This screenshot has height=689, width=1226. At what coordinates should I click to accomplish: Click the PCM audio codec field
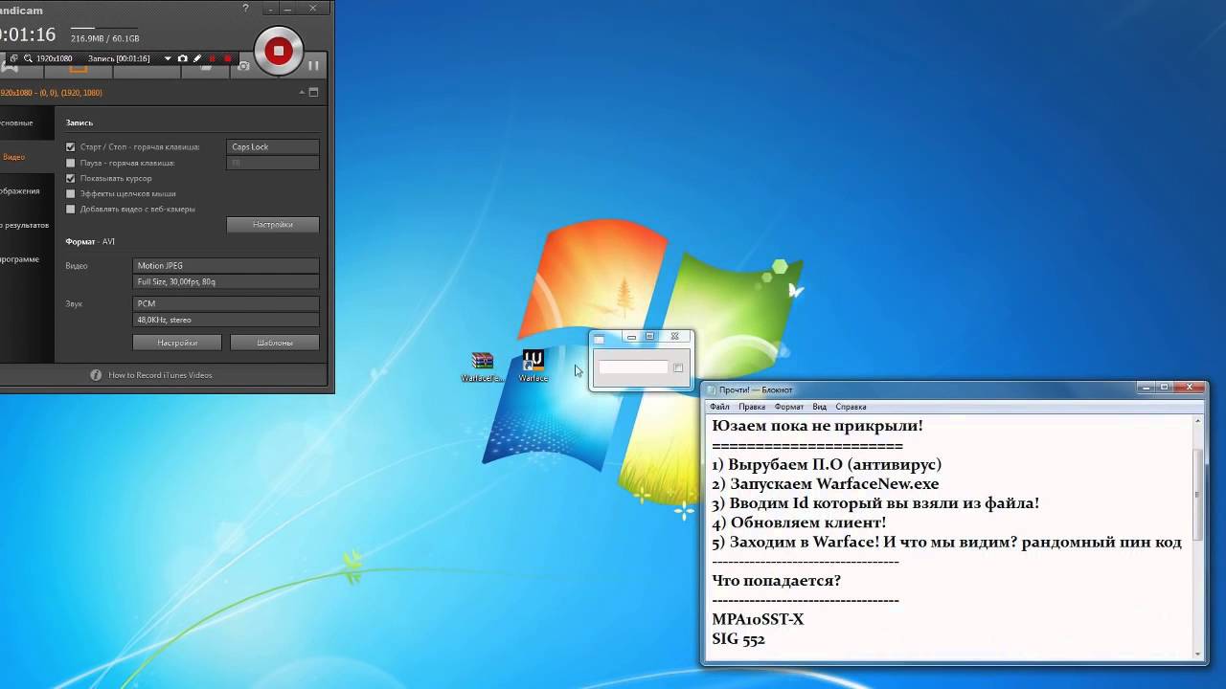226,303
